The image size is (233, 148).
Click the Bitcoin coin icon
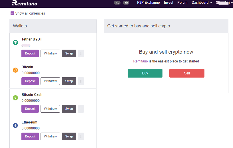(15, 70)
